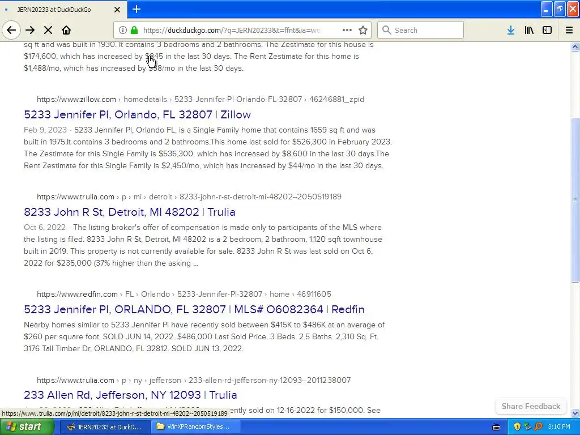Open 5233 Jennifer Pl Redfin MLS result
This screenshot has width=580, height=435.
click(194, 309)
